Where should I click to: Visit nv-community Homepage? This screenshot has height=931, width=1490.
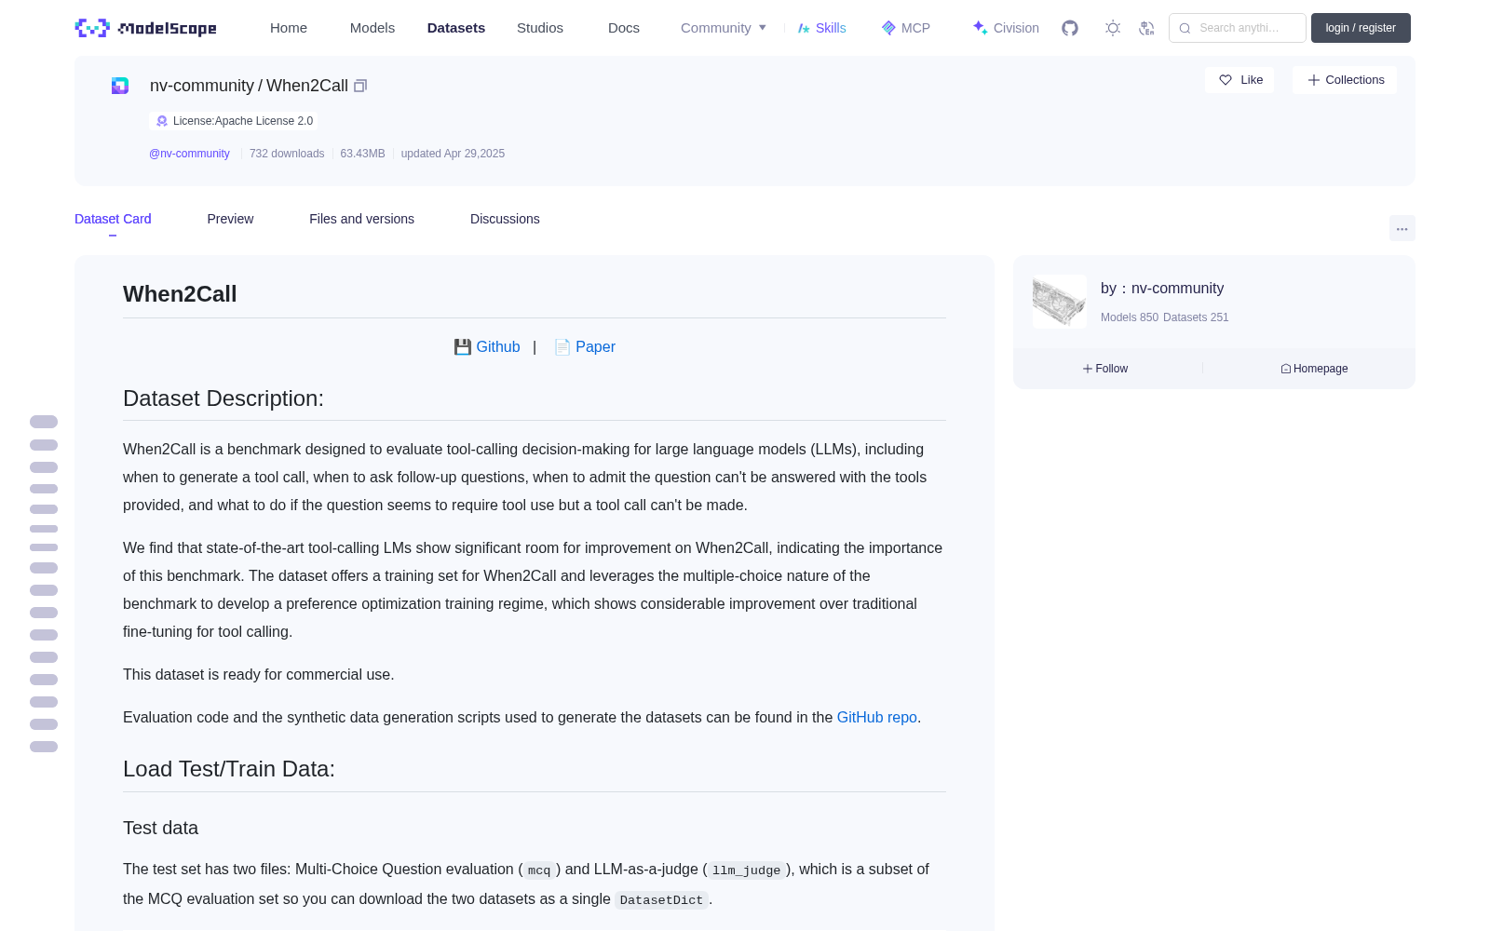click(1314, 369)
